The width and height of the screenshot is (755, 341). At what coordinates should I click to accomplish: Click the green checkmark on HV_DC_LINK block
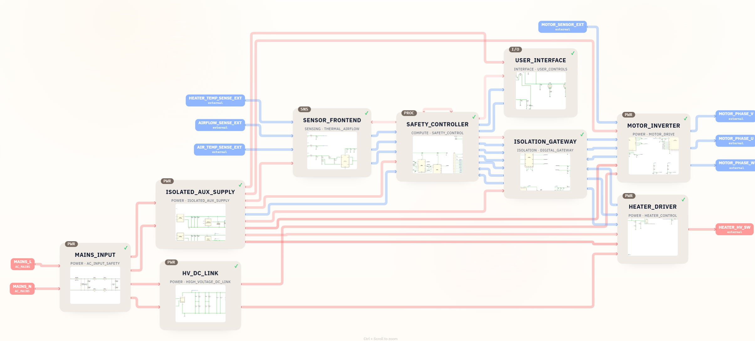tap(236, 266)
